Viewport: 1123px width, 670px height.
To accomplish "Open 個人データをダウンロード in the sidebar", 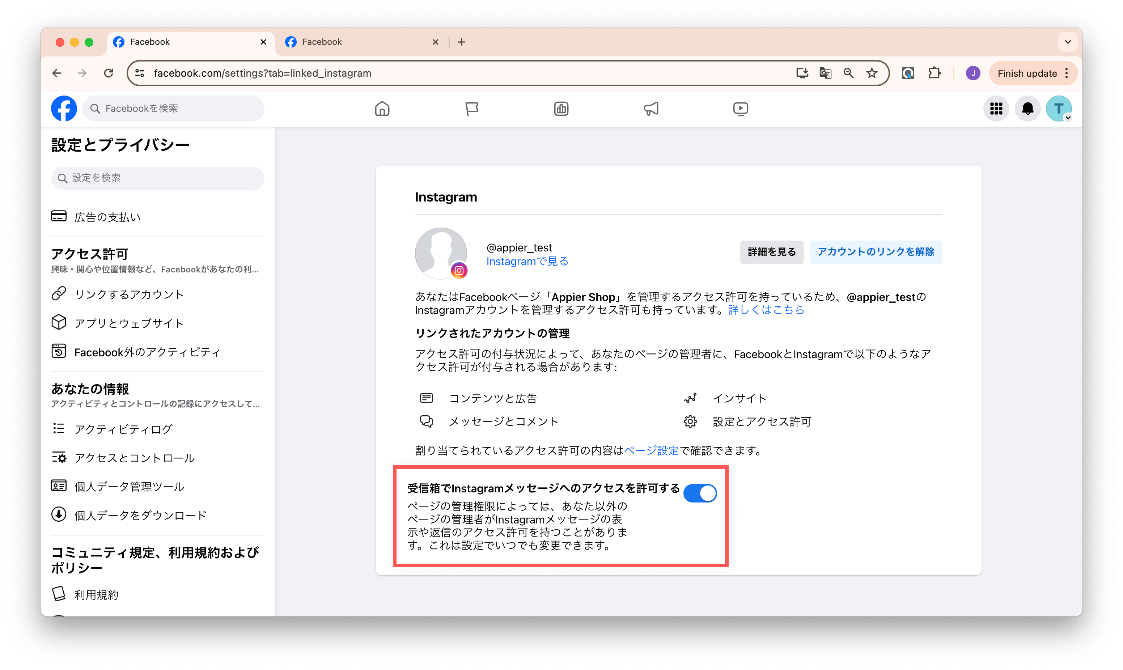I will point(157,515).
